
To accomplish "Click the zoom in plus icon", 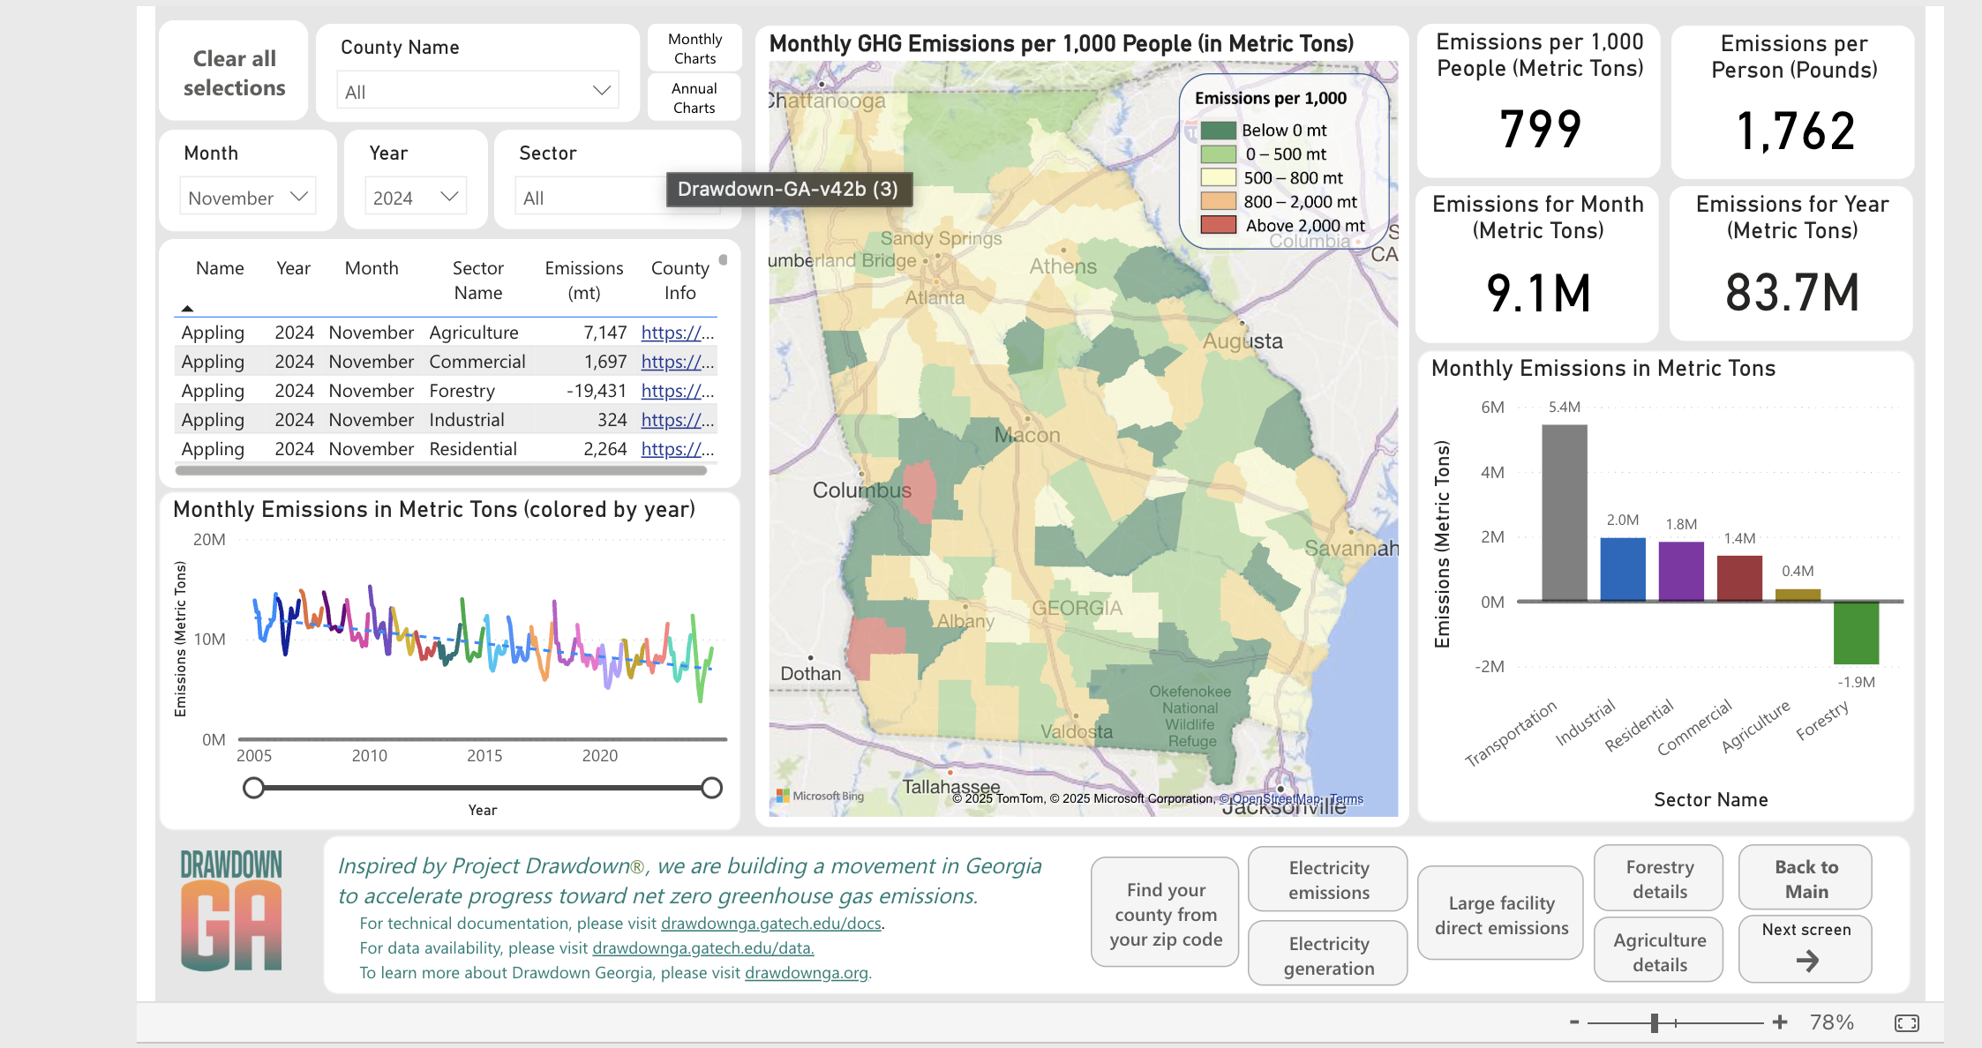I will pos(1780,1022).
